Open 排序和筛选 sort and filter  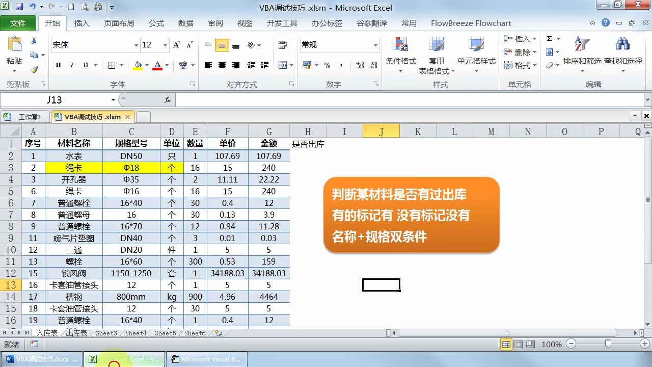coord(582,54)
